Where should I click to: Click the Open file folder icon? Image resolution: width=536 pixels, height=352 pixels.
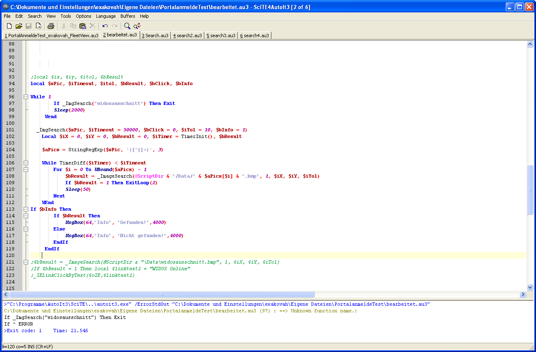19,26
